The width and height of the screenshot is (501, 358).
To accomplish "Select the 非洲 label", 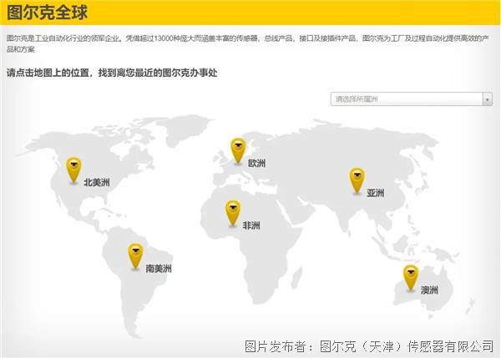I will coord(251,225).
